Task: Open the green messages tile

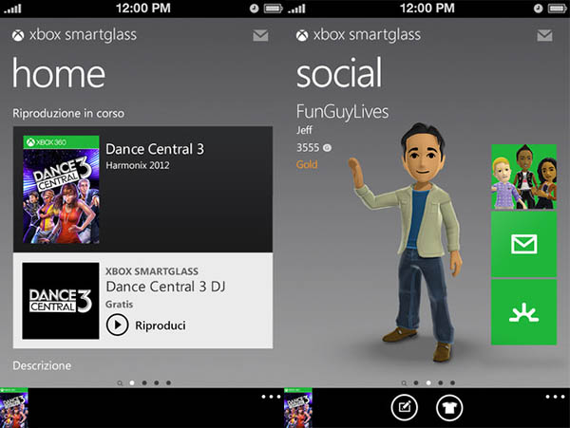Action: 523,244
